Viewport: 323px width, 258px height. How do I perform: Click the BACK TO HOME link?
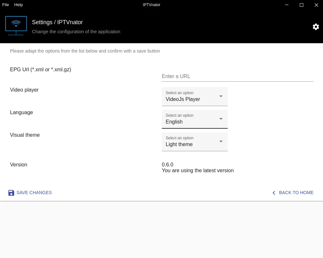(296, 193)
